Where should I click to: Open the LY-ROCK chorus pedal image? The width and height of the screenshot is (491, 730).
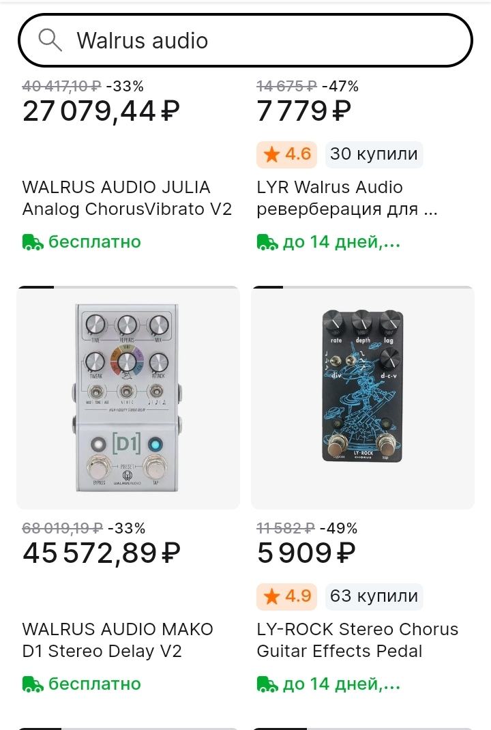[363, 398]
